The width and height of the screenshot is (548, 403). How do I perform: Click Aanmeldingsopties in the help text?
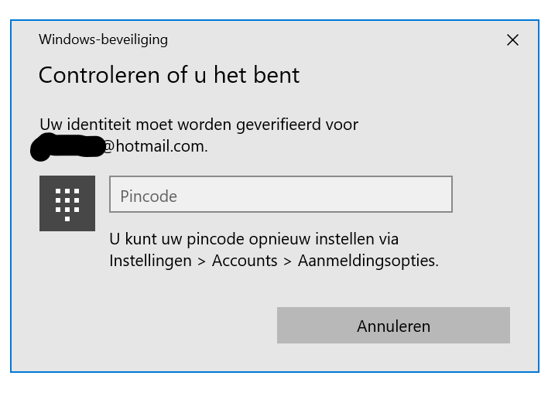coord(368,261)
